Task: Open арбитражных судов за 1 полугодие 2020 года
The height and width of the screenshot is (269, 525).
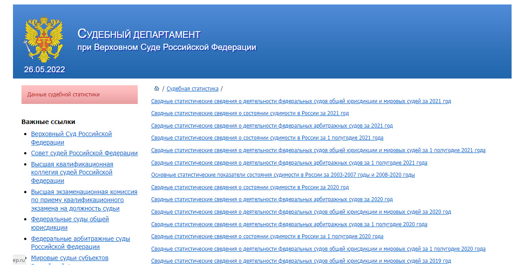Action: [289, 224]
